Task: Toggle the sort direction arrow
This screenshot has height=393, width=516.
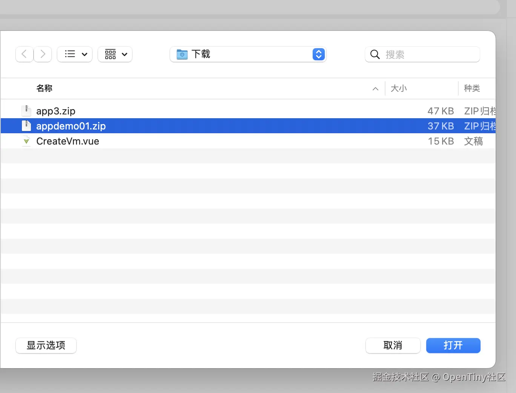Action: [x=375, y=89]
